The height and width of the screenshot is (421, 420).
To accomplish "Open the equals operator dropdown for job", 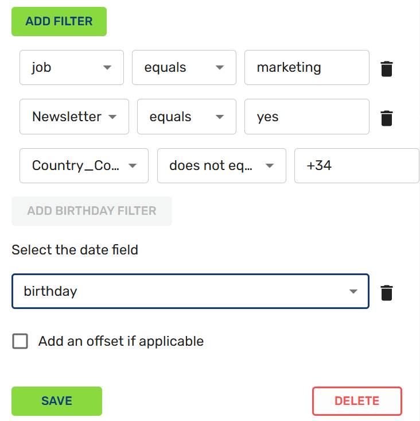I will coord(184,68).
